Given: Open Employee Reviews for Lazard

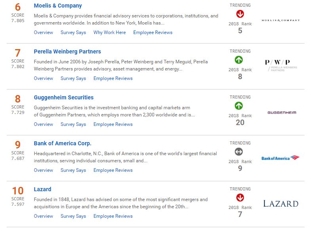Looking at the screenshot, I should [113, 216].
